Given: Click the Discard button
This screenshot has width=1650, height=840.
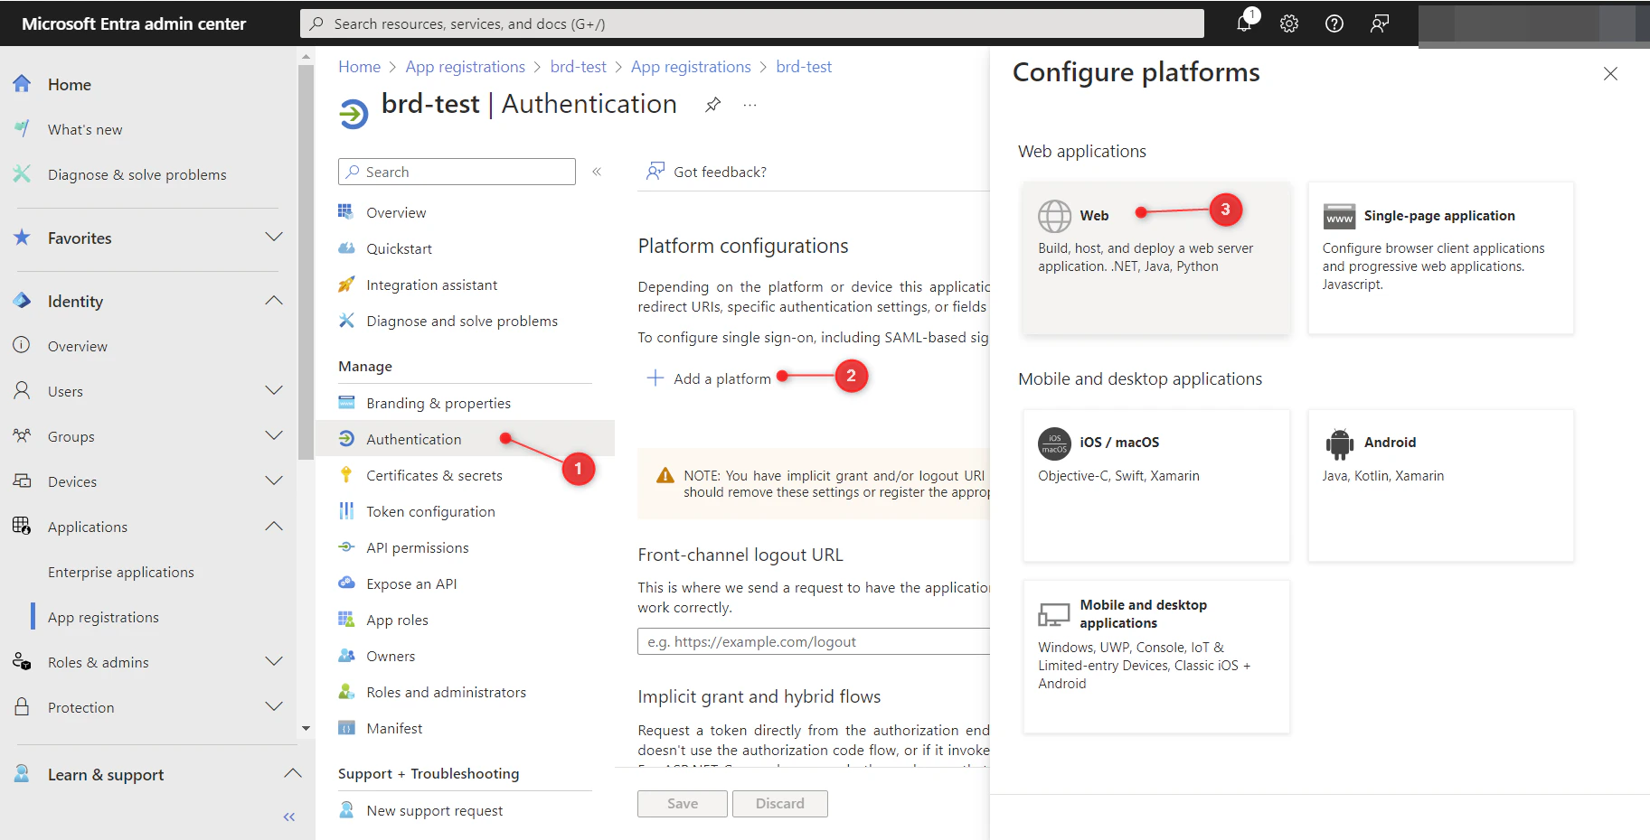Looking at the screenshot, I should pos(780,804).
